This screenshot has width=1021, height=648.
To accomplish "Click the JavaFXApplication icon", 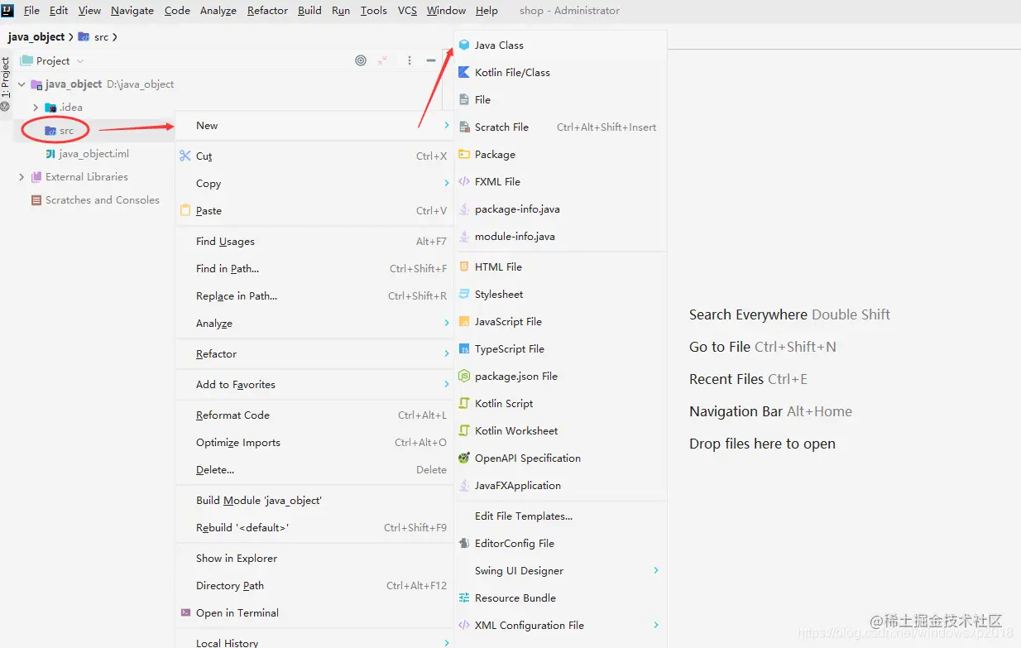I will coord(464,486).
